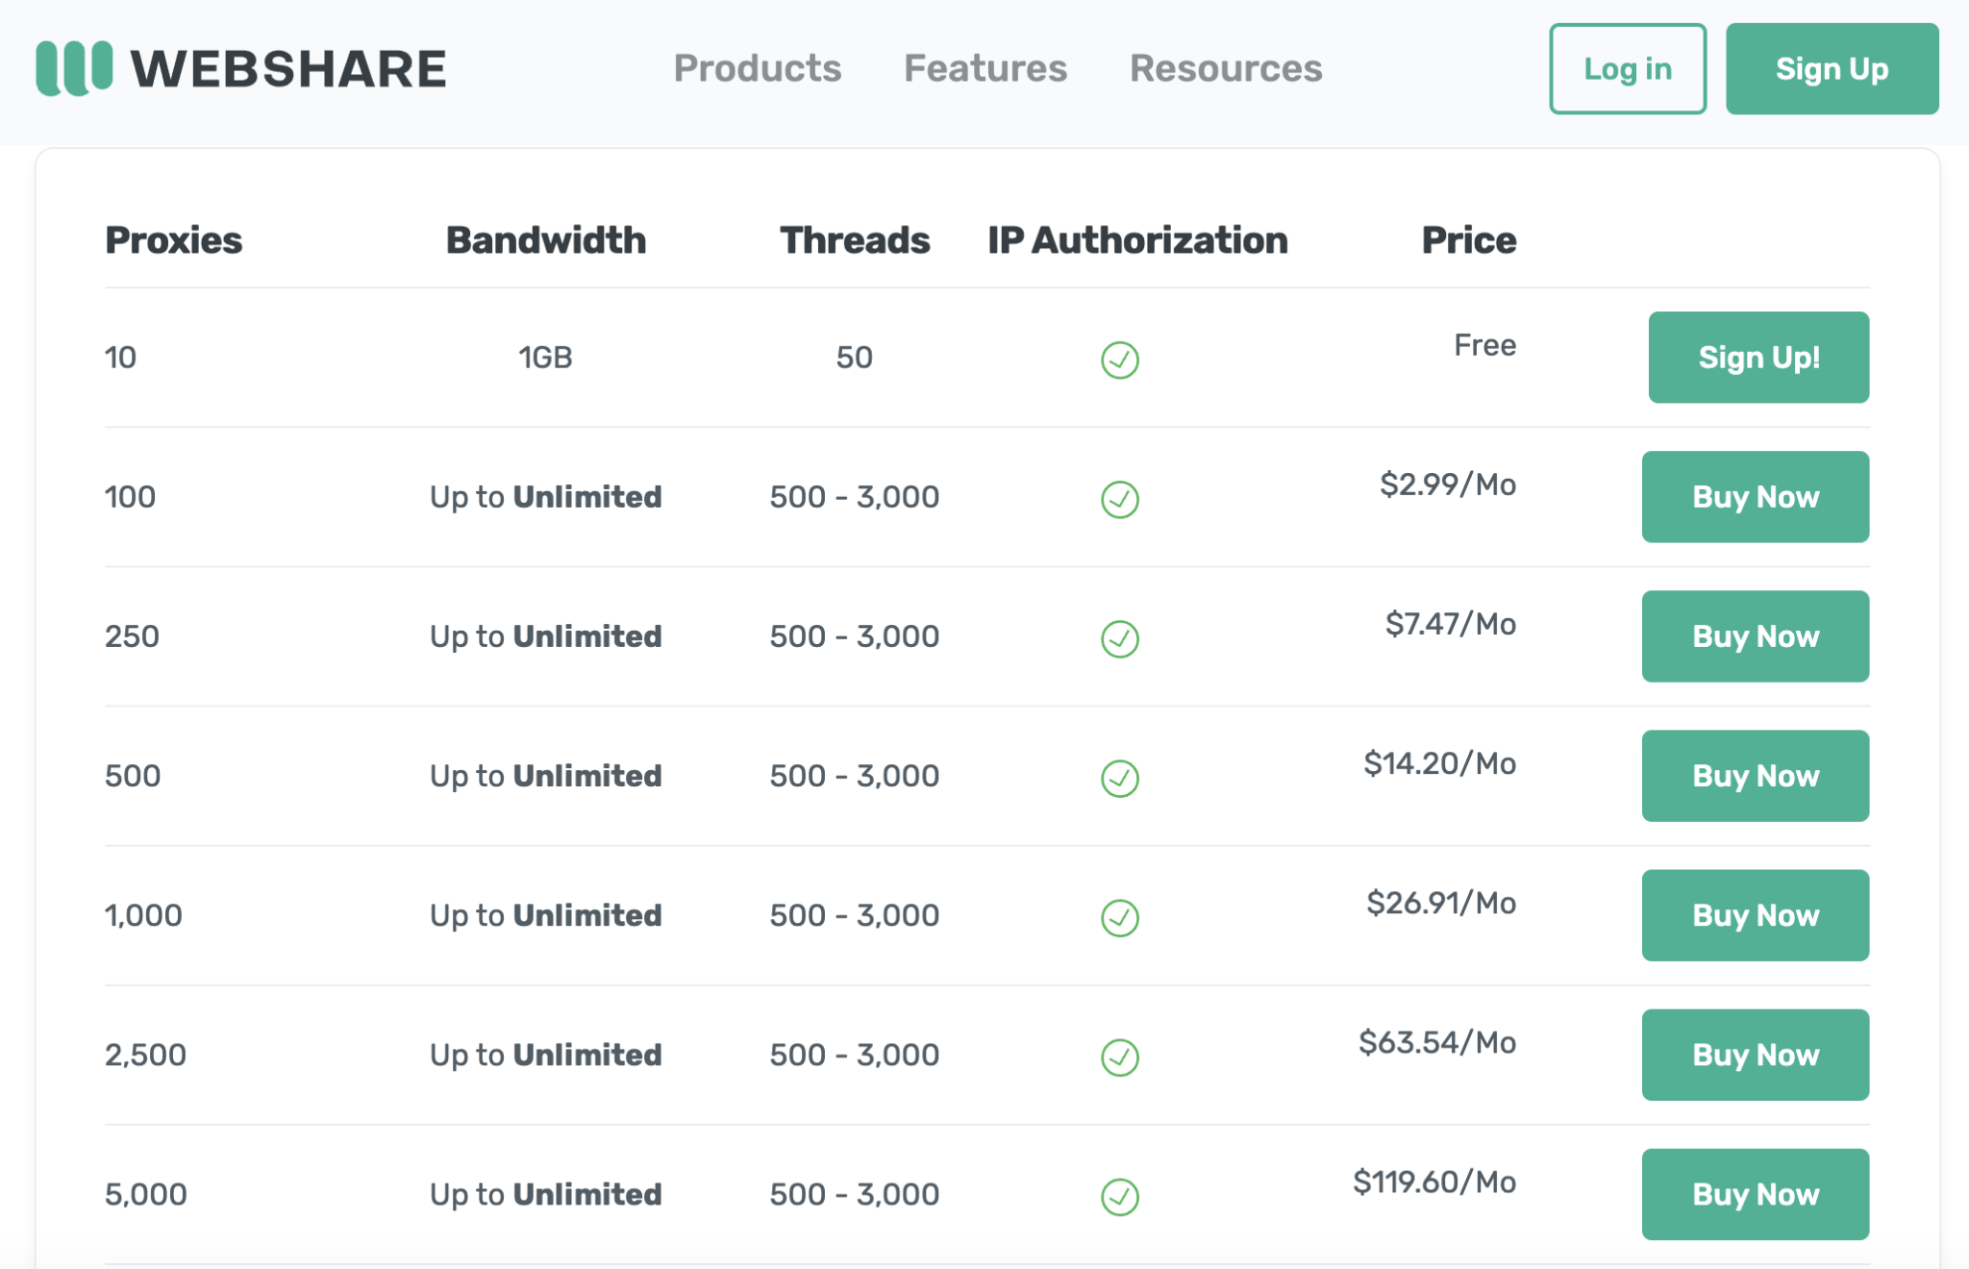The height and width of the screenshot is (1269, 1969).
Task: Open the Products menu
Action: click(757, 68)
